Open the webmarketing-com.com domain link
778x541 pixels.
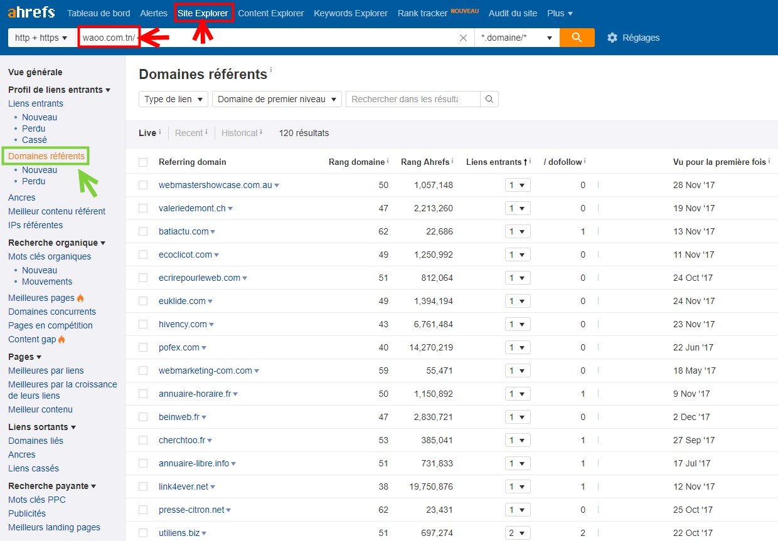[205, 370]
